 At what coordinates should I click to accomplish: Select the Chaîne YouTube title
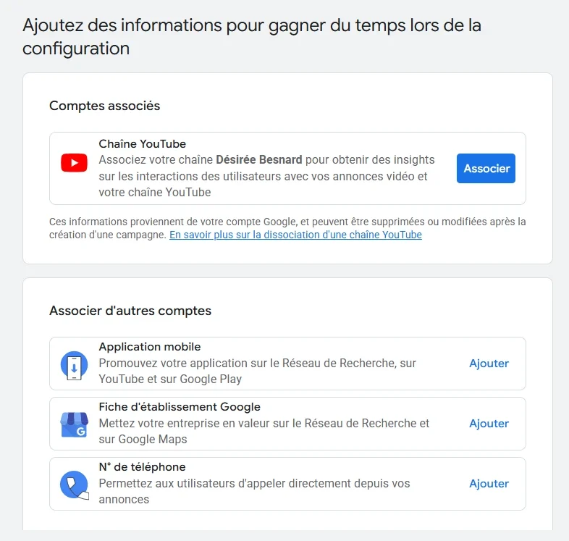pos(143,144)
